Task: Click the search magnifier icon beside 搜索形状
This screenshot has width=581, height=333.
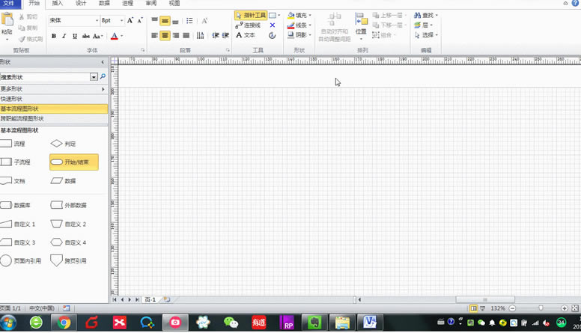Action: [x=103, y=76]
